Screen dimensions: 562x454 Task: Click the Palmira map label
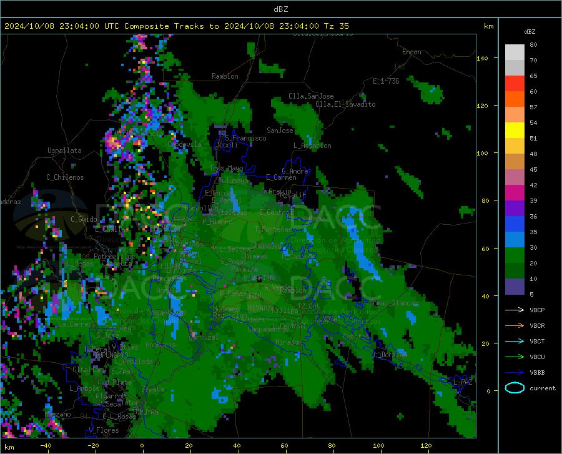coord(244,269)
